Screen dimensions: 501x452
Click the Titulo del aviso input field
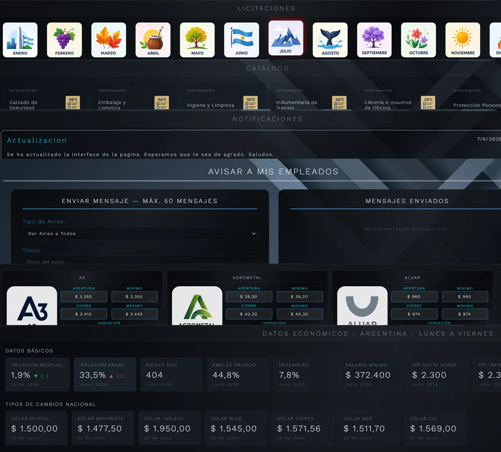tap(140, 260)
